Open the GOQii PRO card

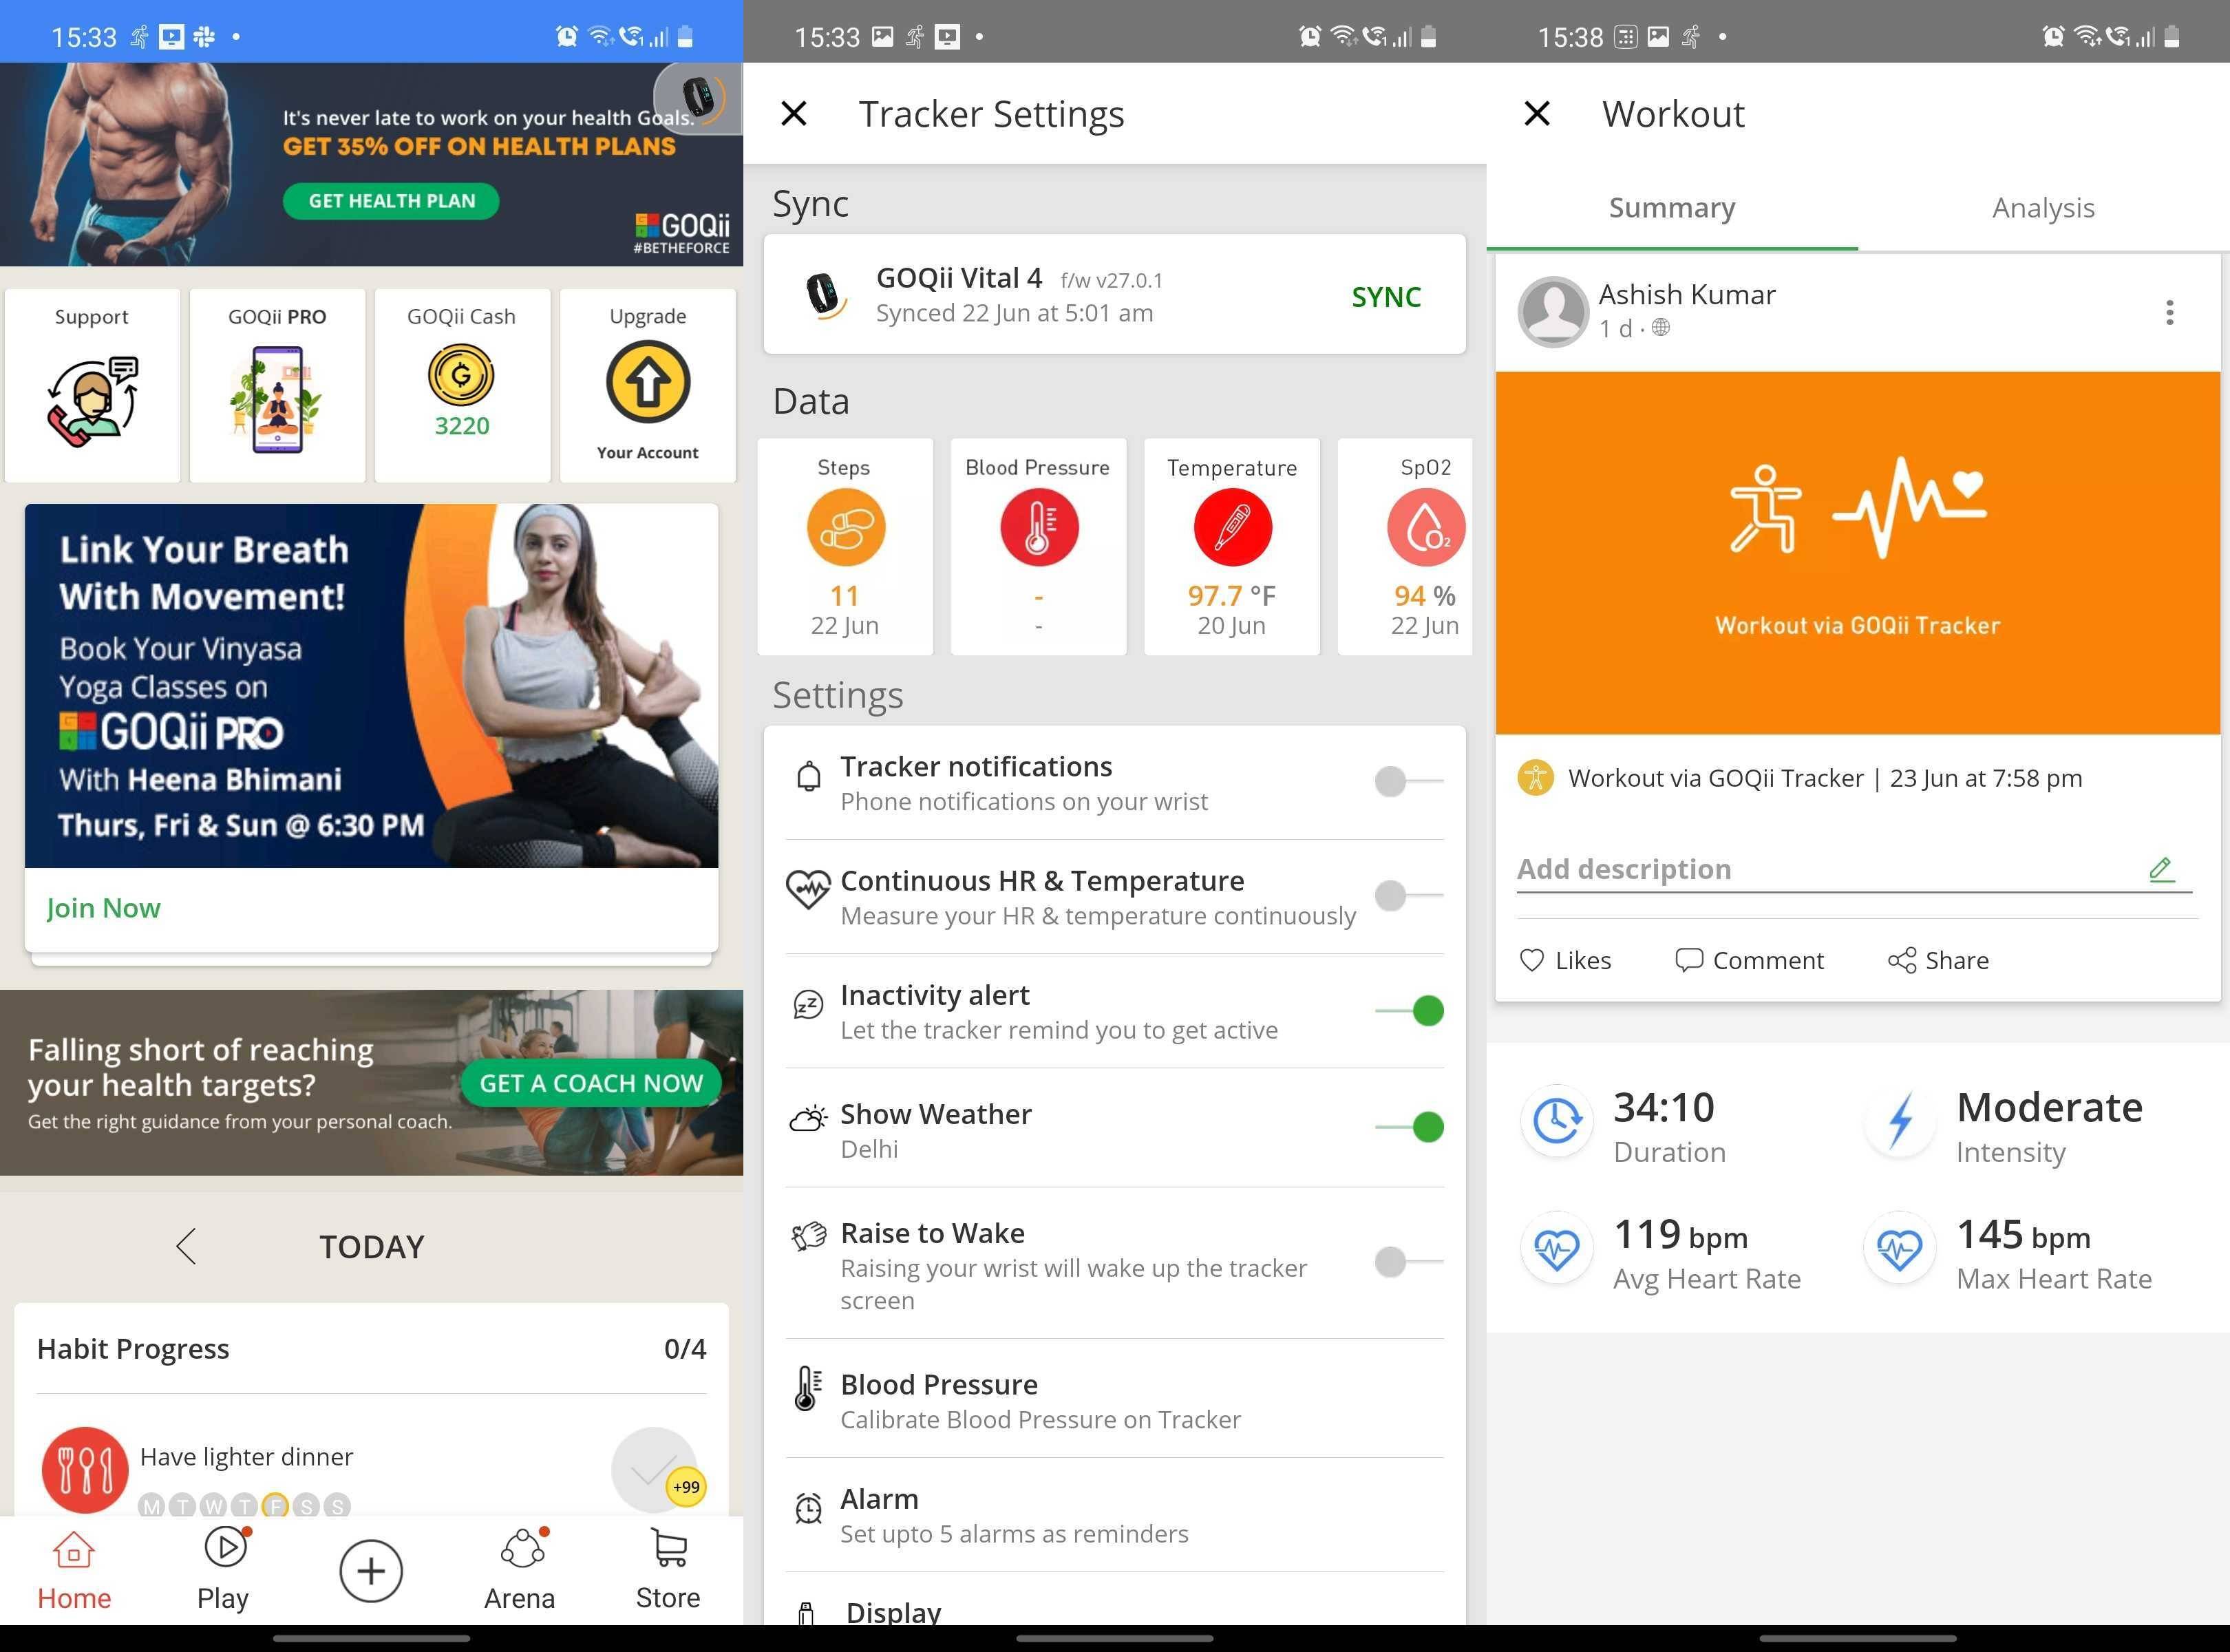pyautogui.click(x=277, y=385)
